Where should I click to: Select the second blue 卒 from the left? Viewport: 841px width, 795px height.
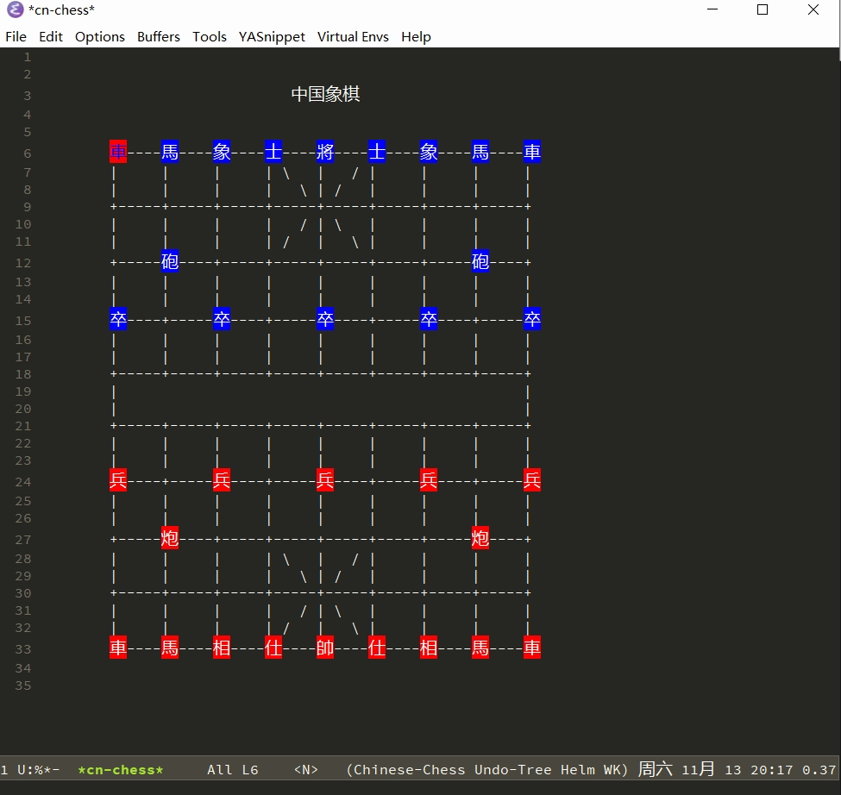tap(222, 319)
